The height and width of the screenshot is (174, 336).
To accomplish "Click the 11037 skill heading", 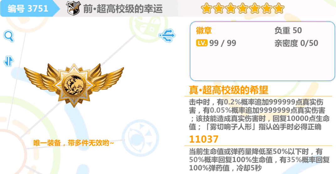I will [x=204, y=139].
